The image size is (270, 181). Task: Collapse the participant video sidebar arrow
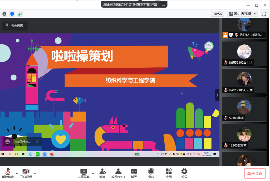click(217, 95)
